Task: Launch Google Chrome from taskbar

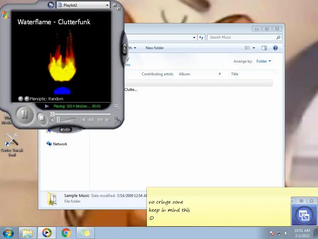Action: pos(66,233)
